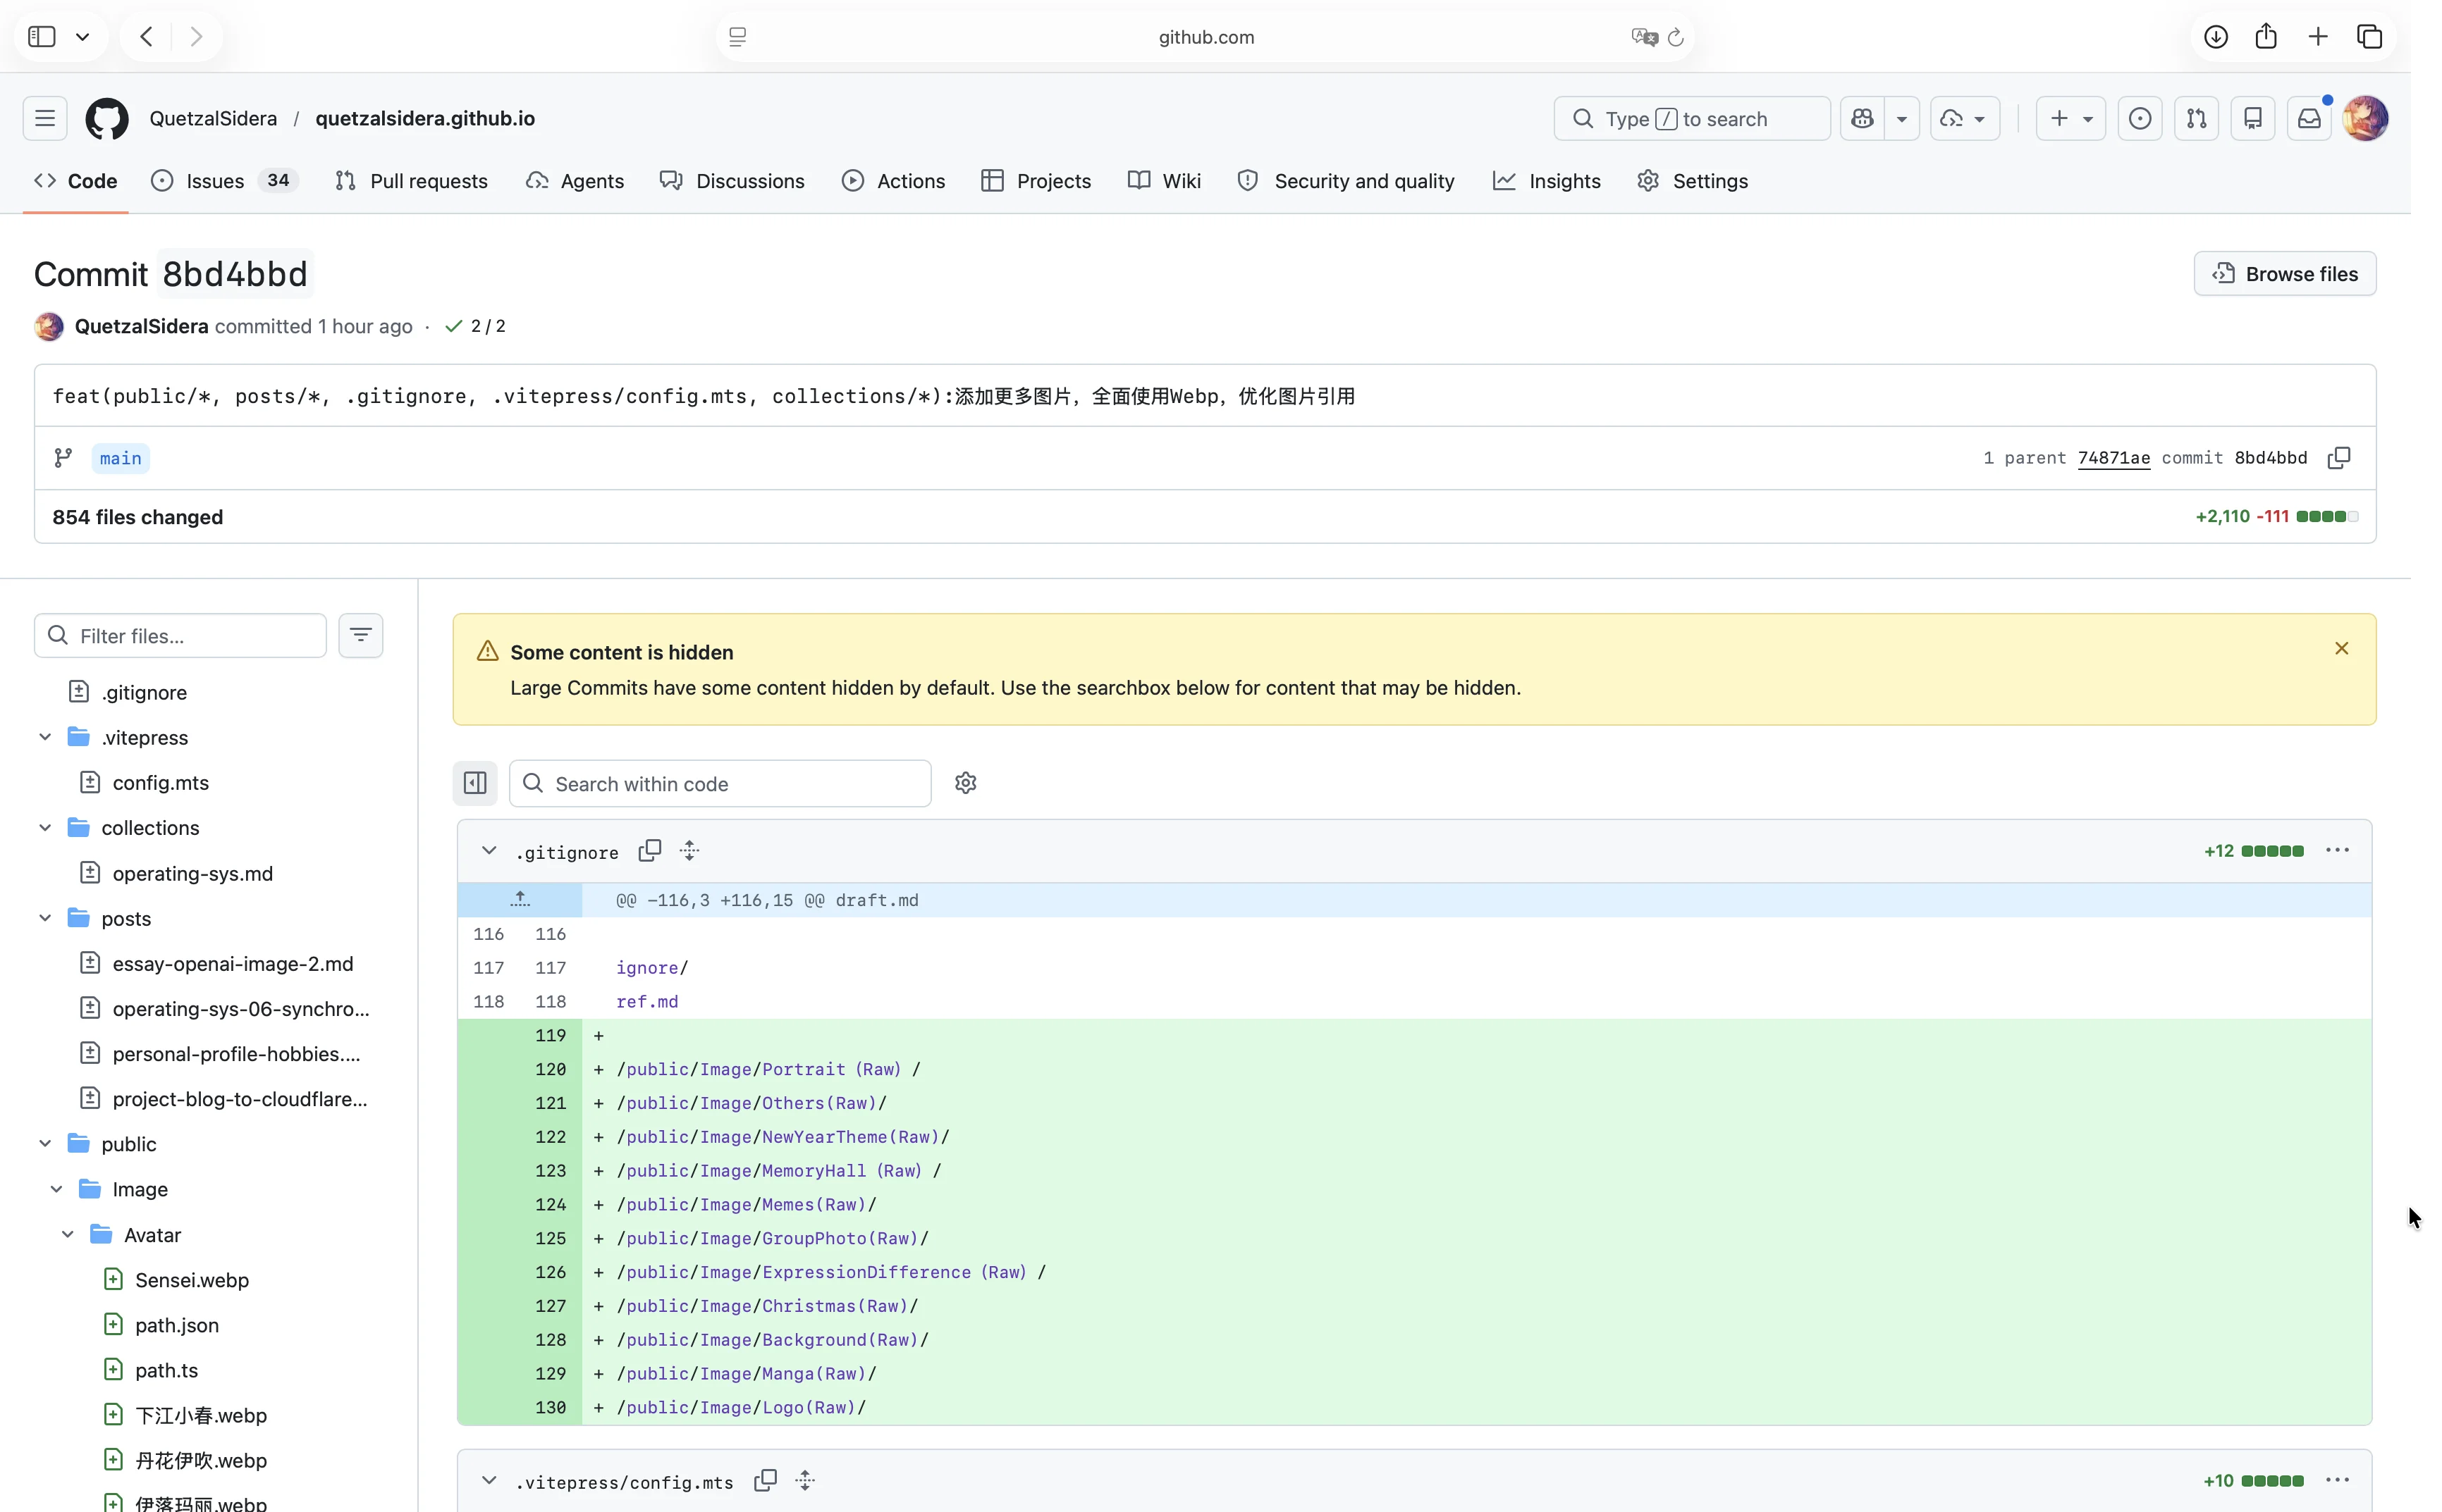Show Safari tab overview

2370,37
